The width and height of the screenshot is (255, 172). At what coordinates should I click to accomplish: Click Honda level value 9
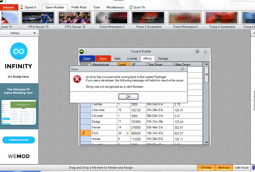(124, 139)
